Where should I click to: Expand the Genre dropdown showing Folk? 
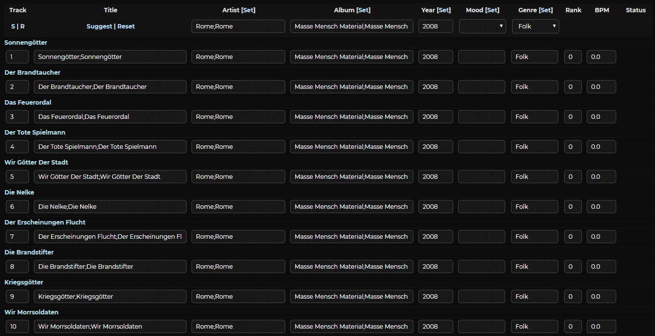click(x=535, y=27)
